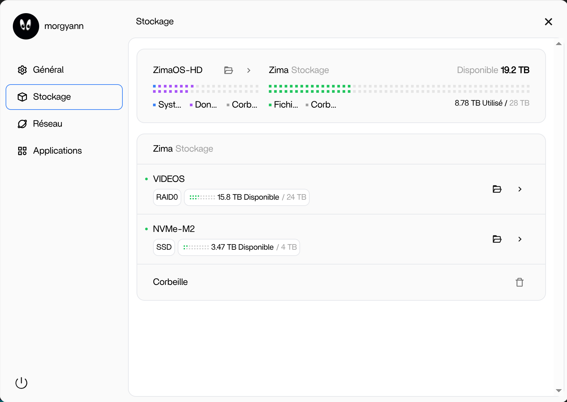Open folder icon for VIDEOS volume
The width and height of the screenshot is (567, 402).
pos(497,189)
